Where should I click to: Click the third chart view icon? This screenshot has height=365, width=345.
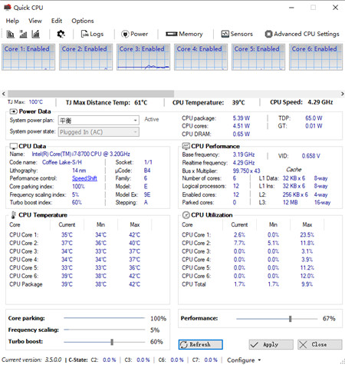coord(35,34)
